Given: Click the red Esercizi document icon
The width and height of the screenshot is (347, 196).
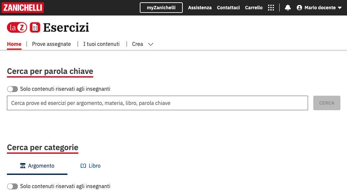Looking at the screenshot, I should pos(35,27).
